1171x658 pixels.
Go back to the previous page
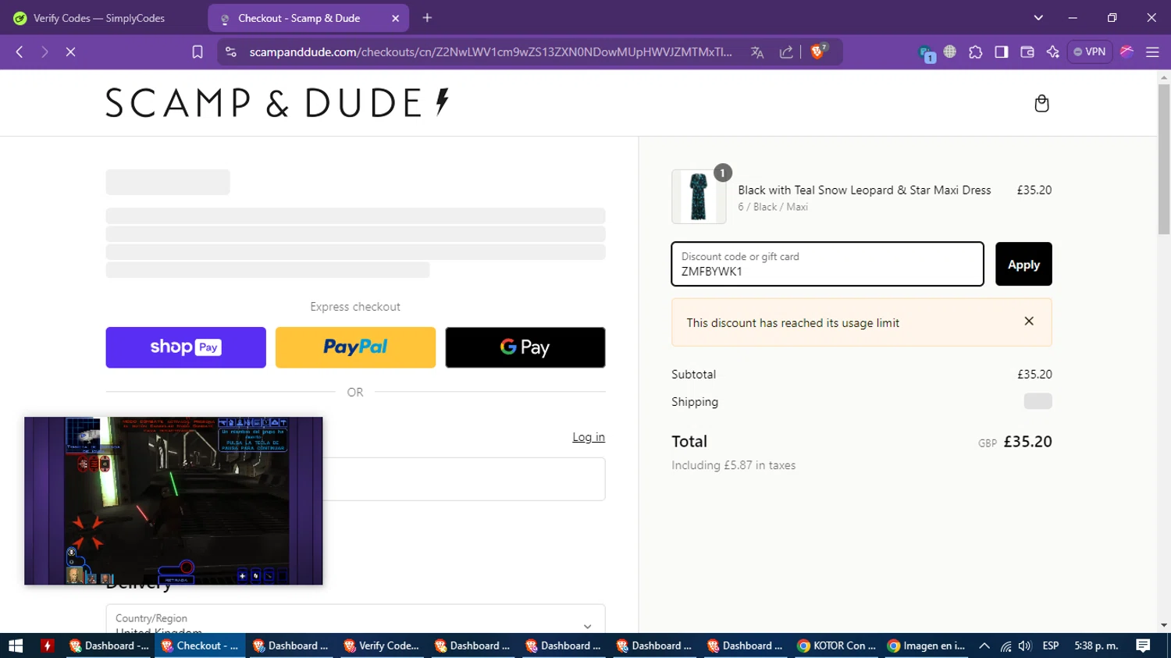coord(20,52)
